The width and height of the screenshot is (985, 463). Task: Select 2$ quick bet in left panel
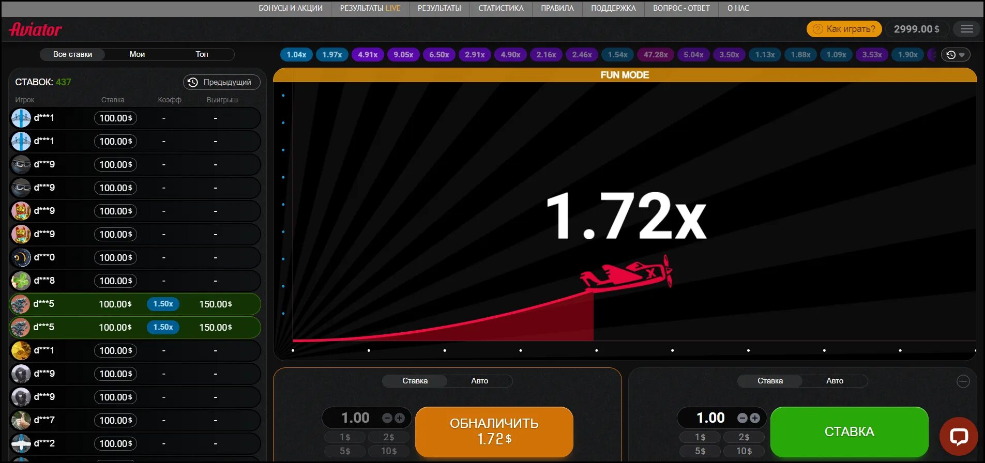click(x=389, y=437)
